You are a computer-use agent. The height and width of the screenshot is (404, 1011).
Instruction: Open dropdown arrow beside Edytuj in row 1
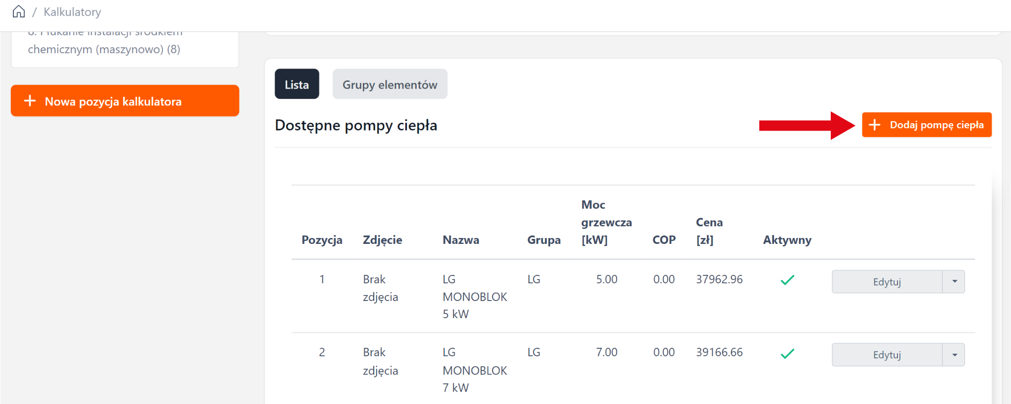[x=954, y=281]
